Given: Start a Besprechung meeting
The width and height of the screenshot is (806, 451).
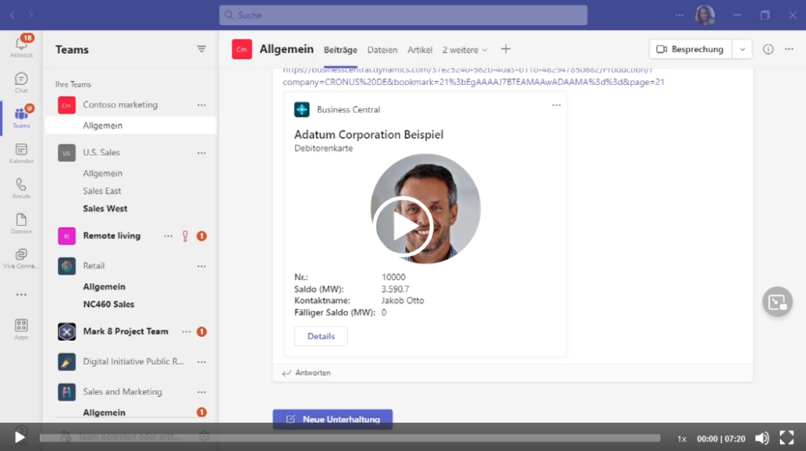Looking at the screenshot, I should [x=690, y=50].
